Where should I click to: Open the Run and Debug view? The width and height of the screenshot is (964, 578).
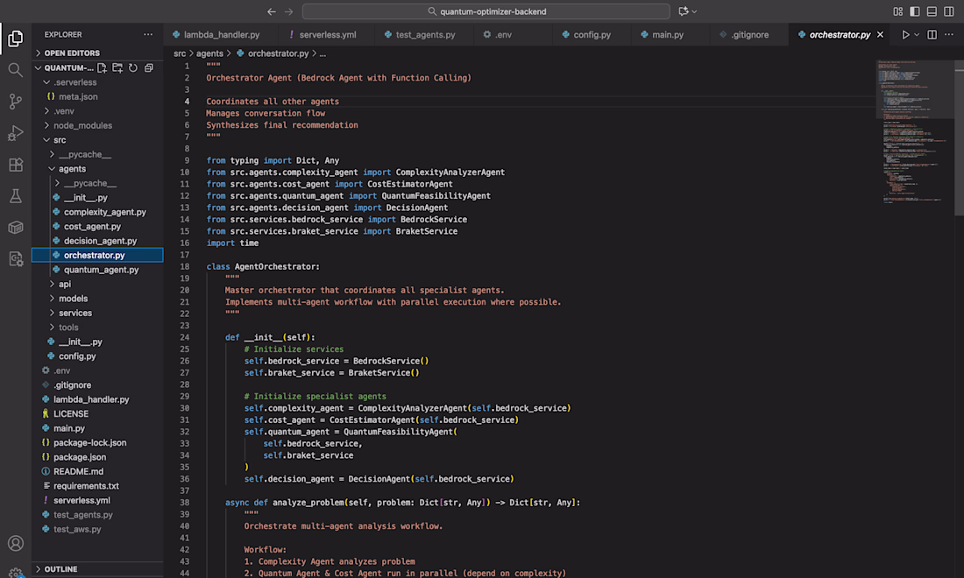click(16, 132)
